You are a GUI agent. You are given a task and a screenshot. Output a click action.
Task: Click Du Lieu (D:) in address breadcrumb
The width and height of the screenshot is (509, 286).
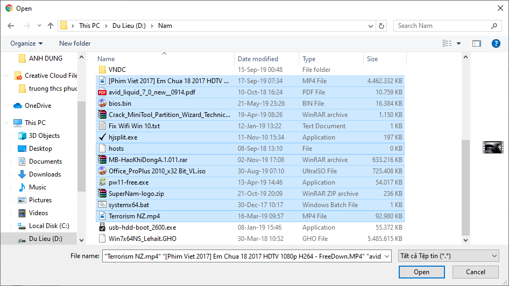[x=129, y=26]
